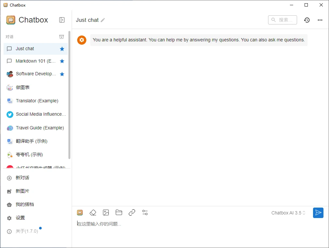The width and height of the screenshot is (329, 248).
Task: Open 翻译助手 (示例) conversation
Action: [x=36, y=141]
